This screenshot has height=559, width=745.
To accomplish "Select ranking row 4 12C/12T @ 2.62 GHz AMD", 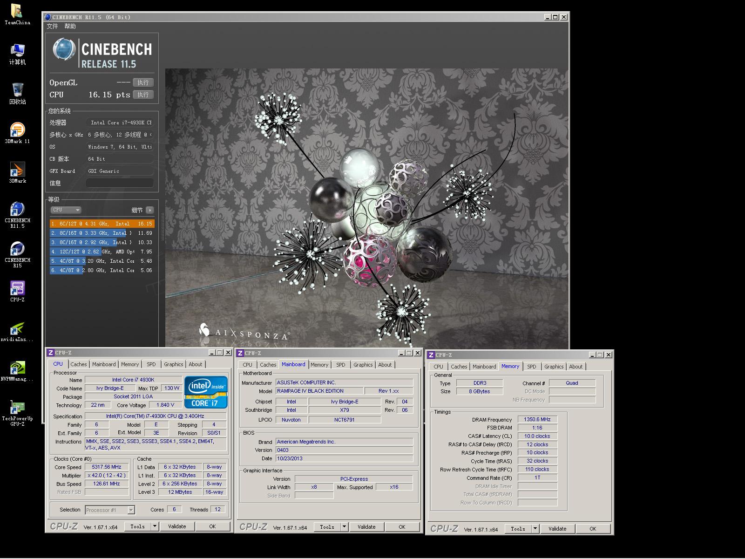I will click(102, 252).
